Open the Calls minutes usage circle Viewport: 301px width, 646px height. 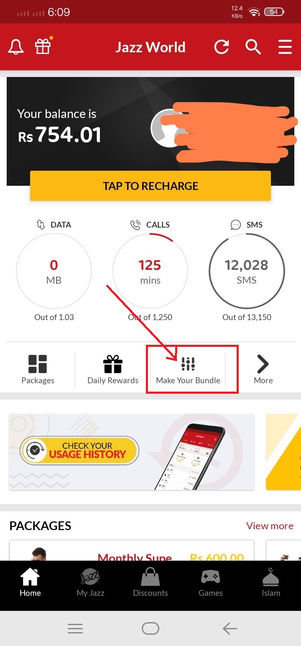point(150,271)
